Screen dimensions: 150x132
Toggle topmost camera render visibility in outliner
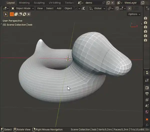coord(145,18)
